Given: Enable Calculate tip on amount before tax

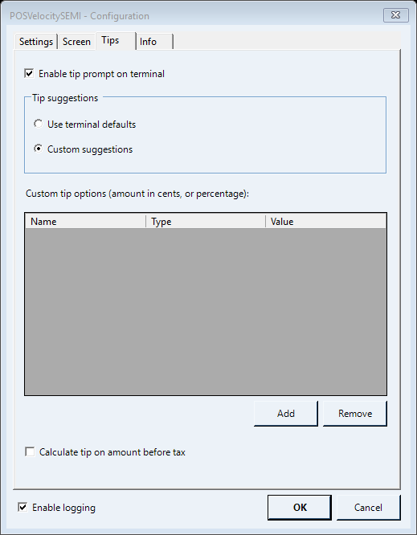Looking at the screenshot, I should 30,452.
